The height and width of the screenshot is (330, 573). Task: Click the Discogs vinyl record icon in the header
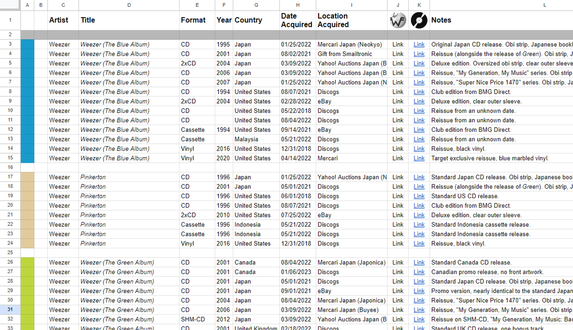pos(419,20)
